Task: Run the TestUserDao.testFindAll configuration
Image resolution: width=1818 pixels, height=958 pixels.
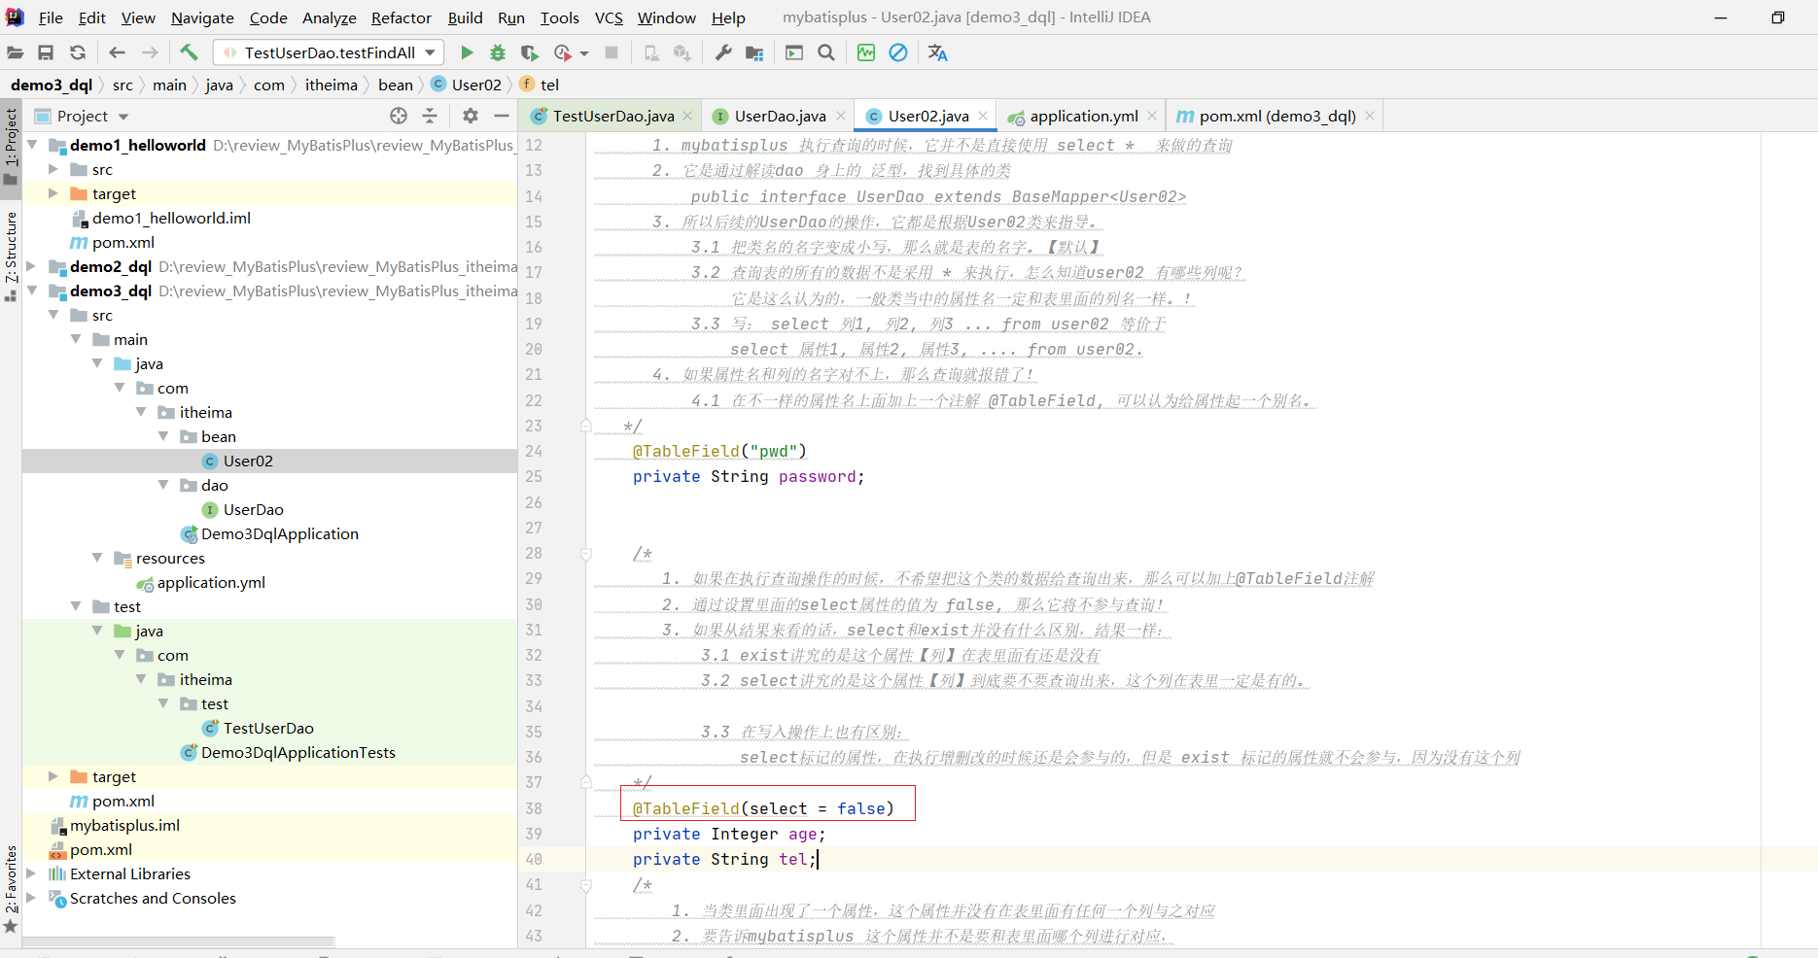Action: [x=467, y=52]
